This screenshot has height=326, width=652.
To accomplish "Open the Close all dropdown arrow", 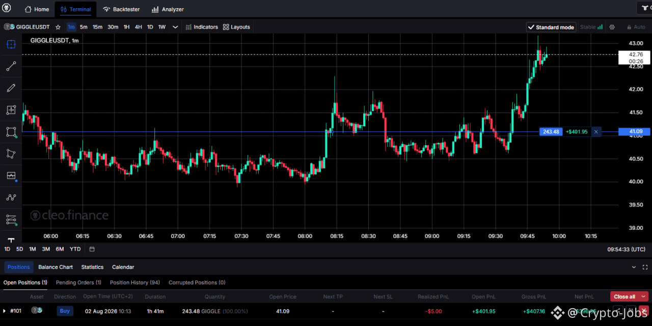I will (x=644, y=296).
